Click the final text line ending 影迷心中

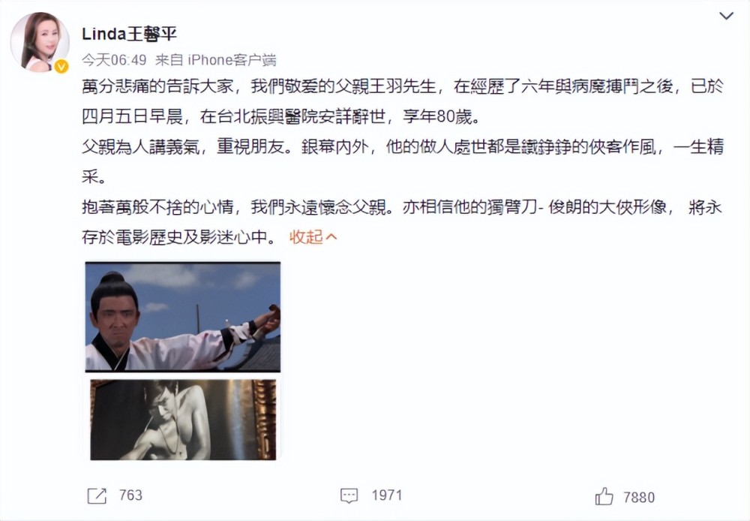click(180, 237)
